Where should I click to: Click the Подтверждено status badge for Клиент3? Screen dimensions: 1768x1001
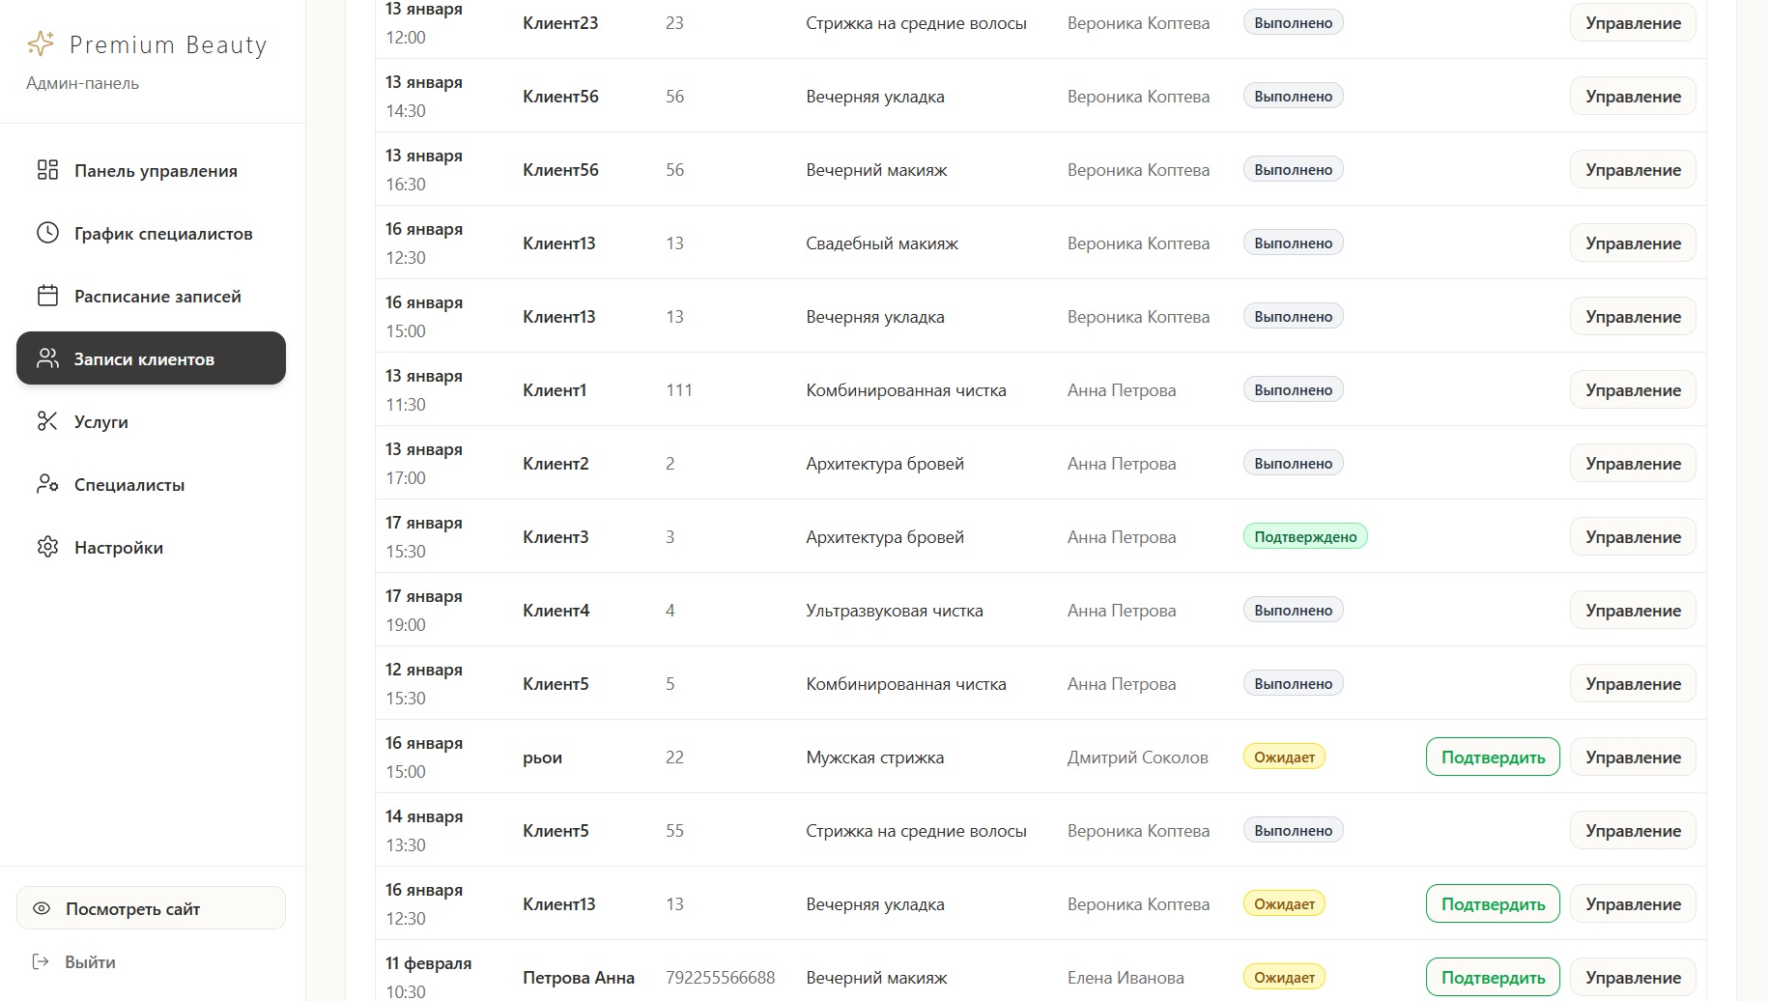click(x=1304, y=537)
